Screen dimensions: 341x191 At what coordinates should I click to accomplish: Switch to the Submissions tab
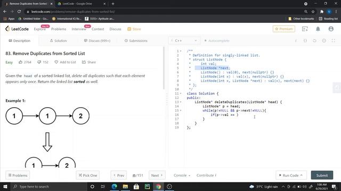tap(136, 41)
